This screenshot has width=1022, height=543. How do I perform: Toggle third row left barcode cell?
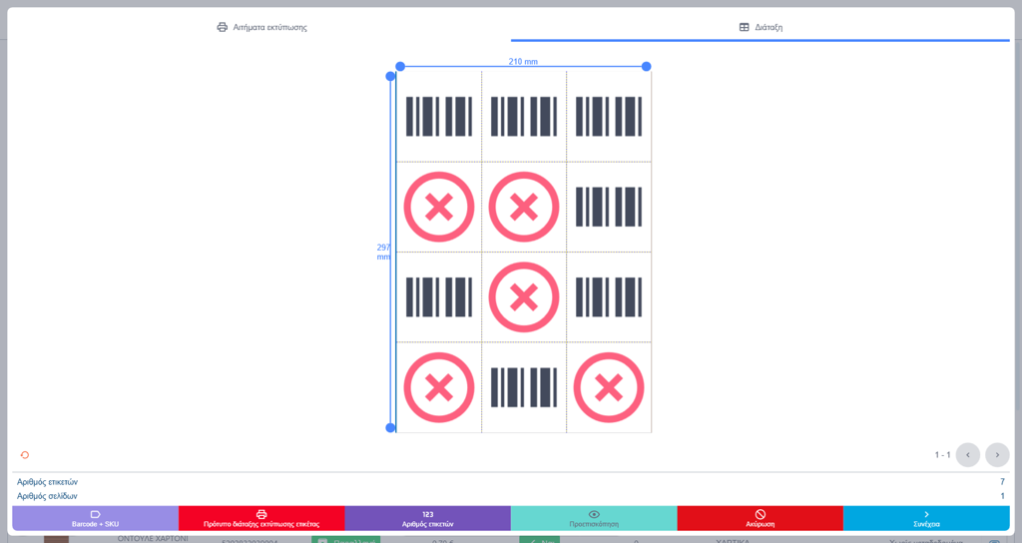point(439,297)
